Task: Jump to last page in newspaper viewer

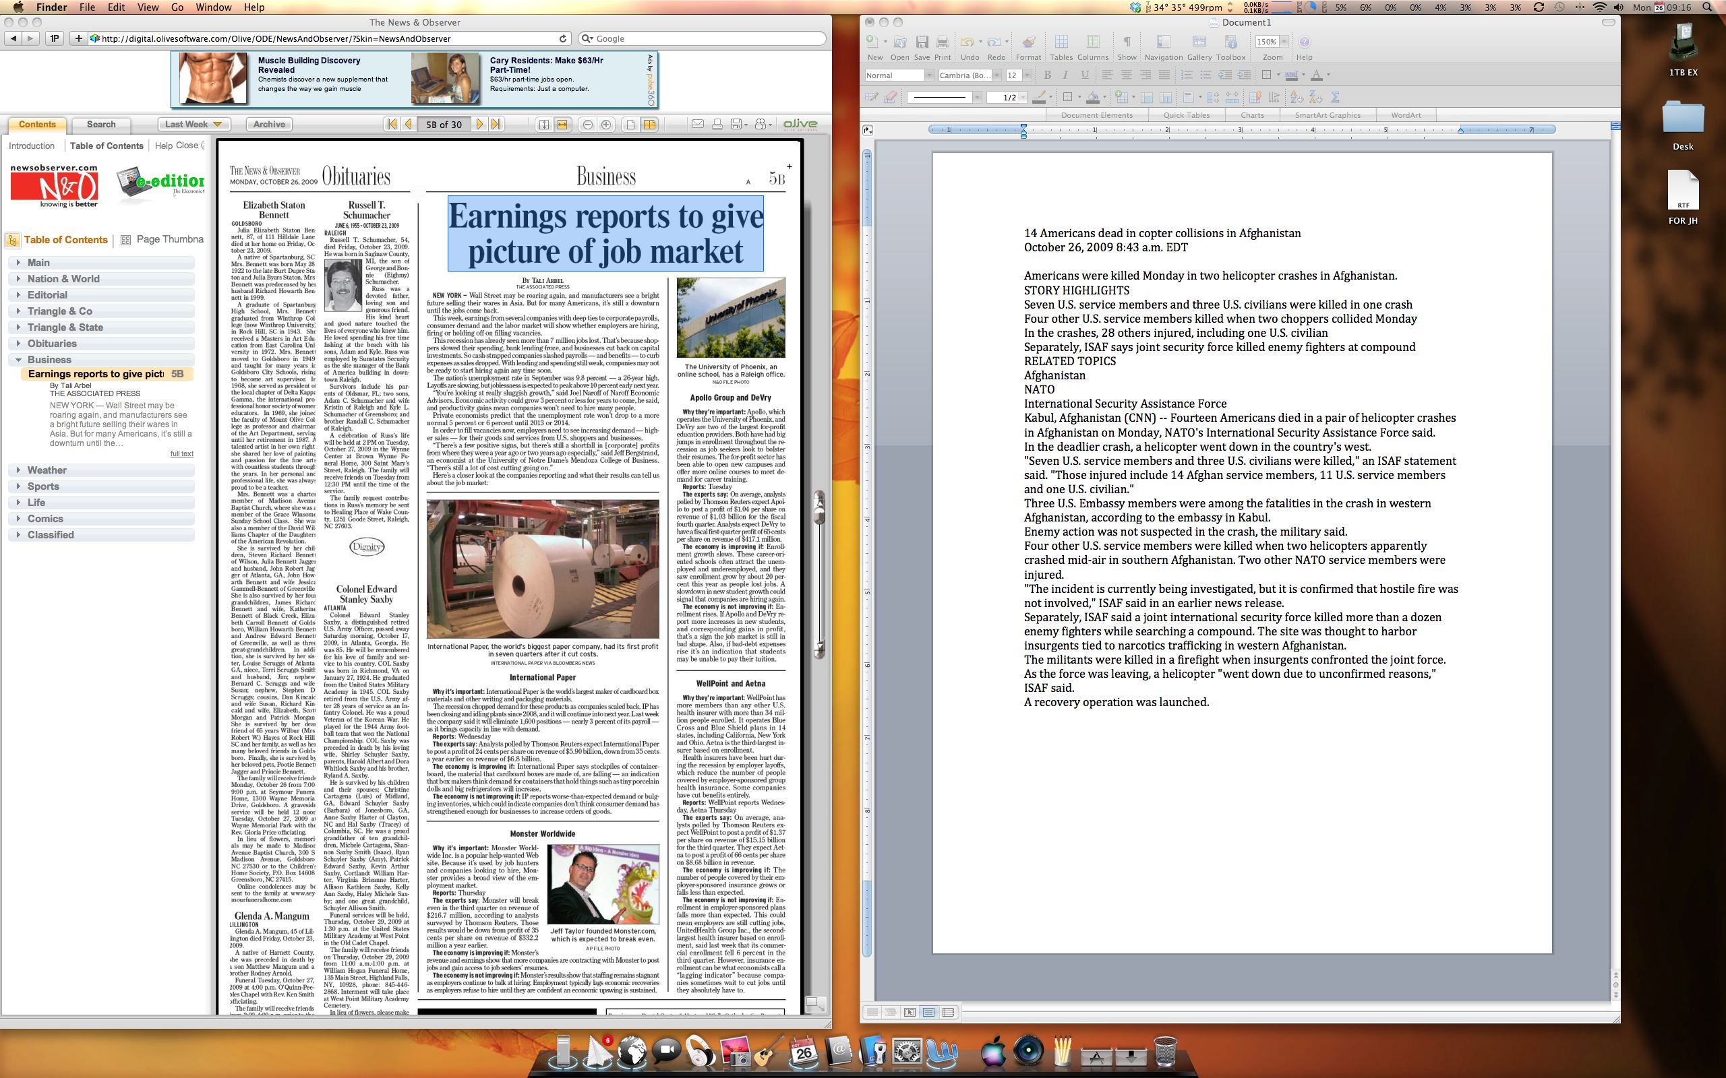Action: (x=496, y=124)
